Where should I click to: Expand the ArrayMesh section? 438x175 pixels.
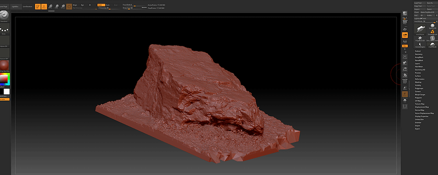pos(419,57)
